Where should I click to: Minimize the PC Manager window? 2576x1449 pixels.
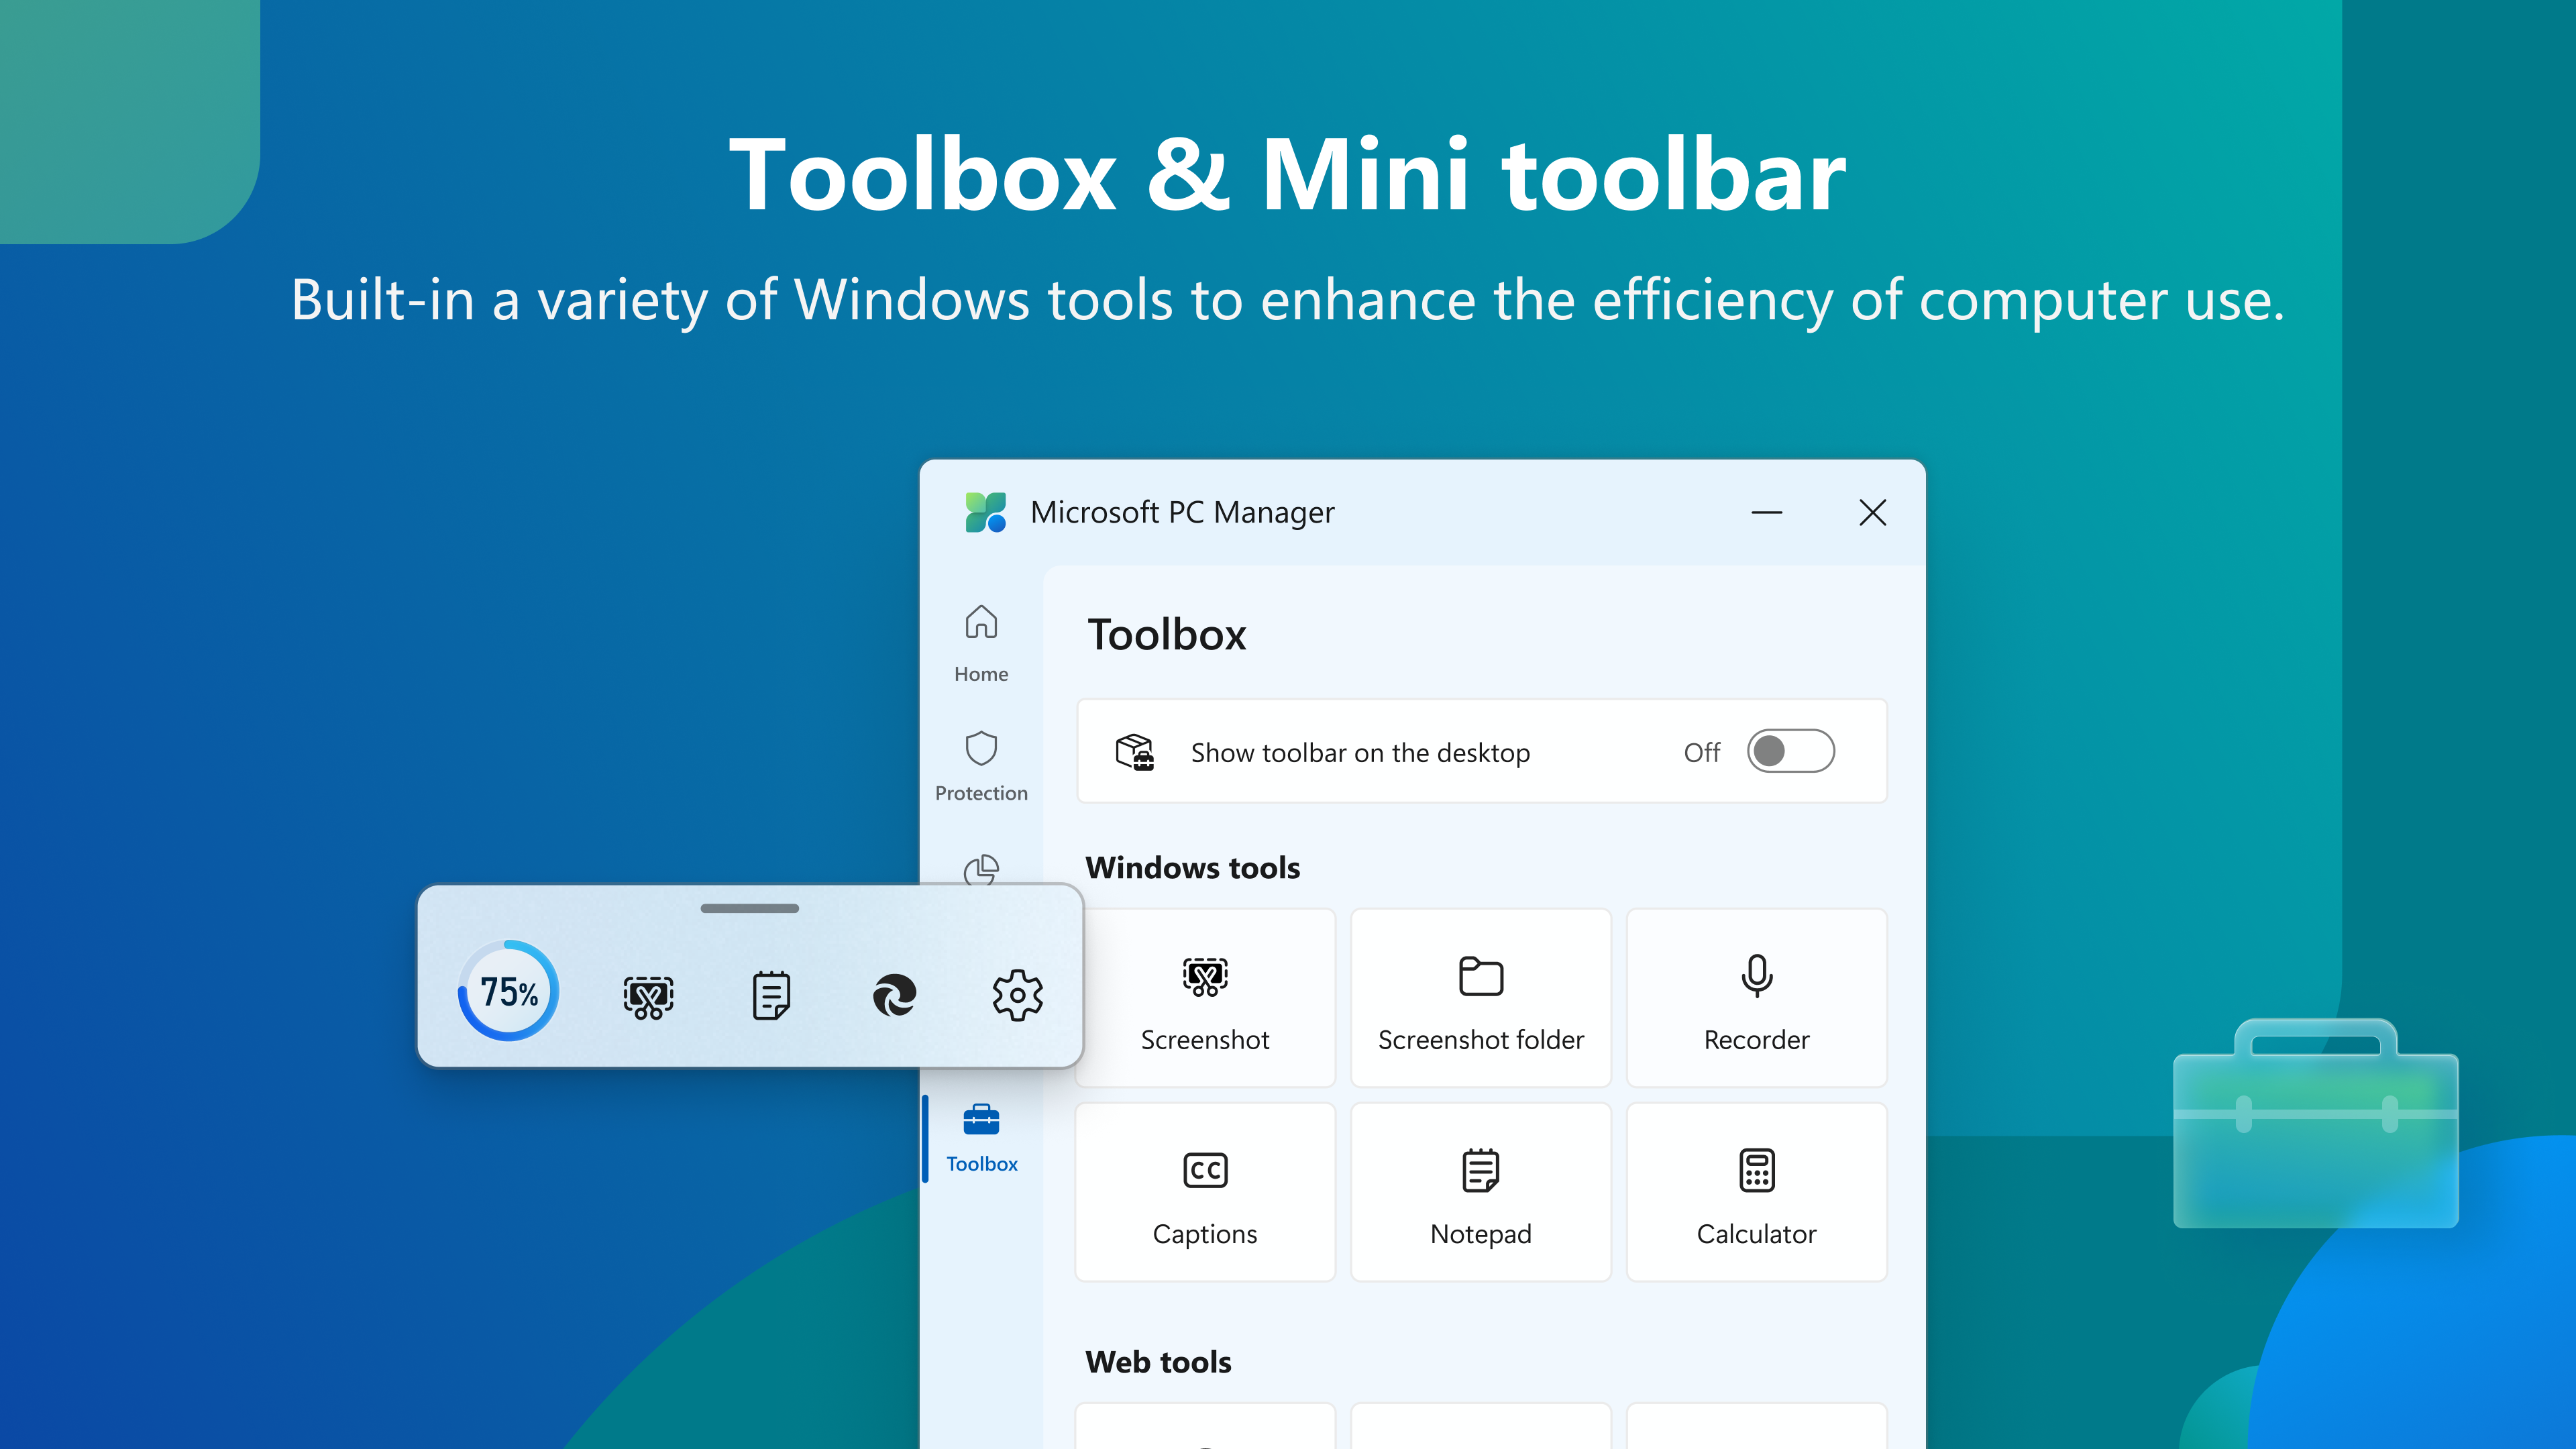click(x=1767, y=512)
